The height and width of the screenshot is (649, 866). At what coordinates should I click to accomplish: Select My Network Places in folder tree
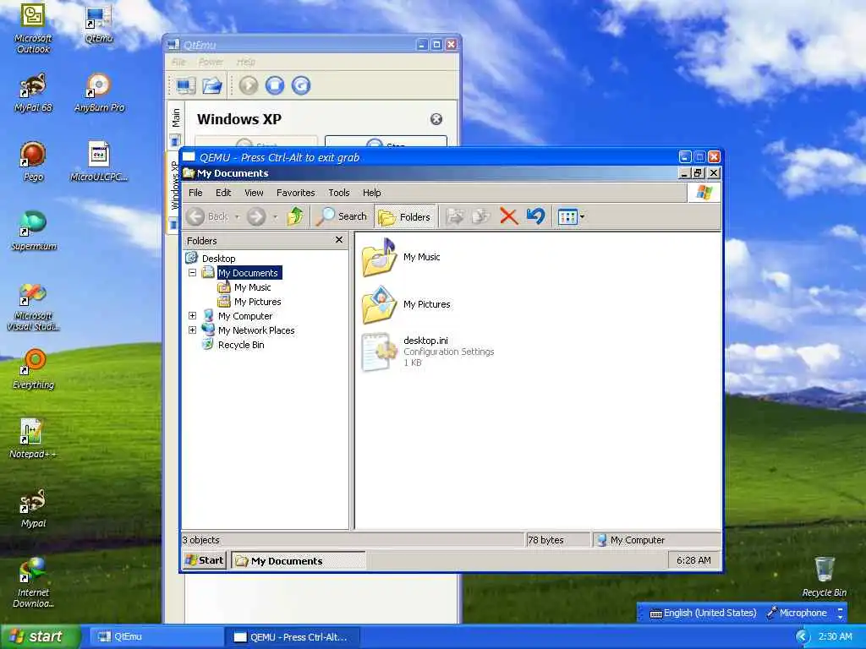pos(256,330)
